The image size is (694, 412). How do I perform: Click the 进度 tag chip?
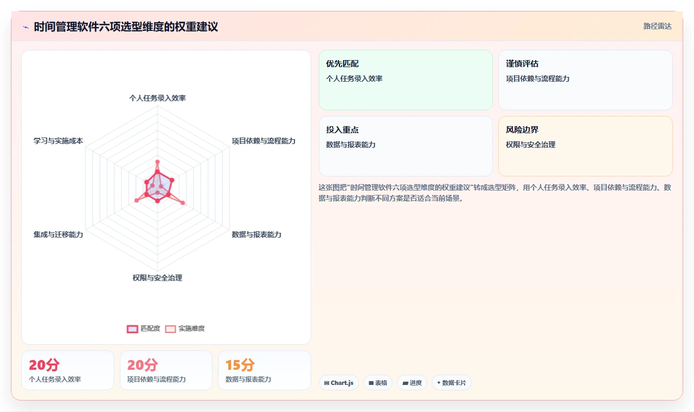click(412, 383)
